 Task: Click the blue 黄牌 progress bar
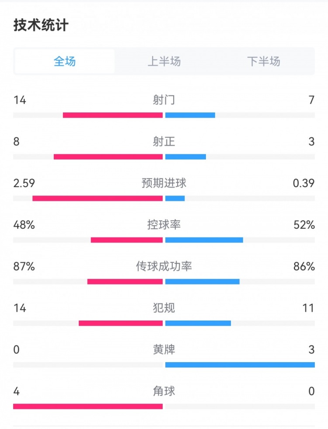(x=240, y=365)
